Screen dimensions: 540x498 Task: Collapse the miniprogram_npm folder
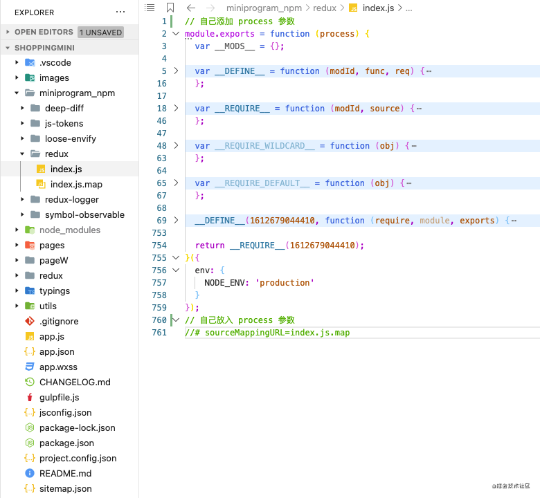17,93
